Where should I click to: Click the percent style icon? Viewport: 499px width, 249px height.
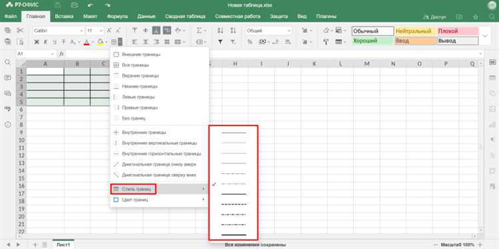249,42
